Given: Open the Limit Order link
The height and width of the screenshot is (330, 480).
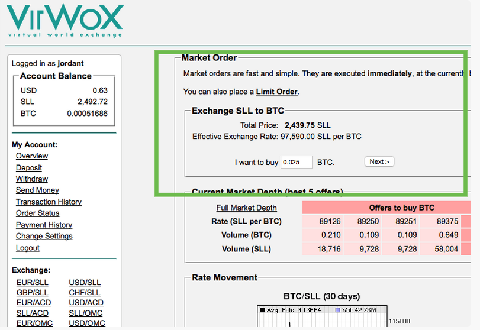Looking at the screenshot, I should (x=277, y=92).
